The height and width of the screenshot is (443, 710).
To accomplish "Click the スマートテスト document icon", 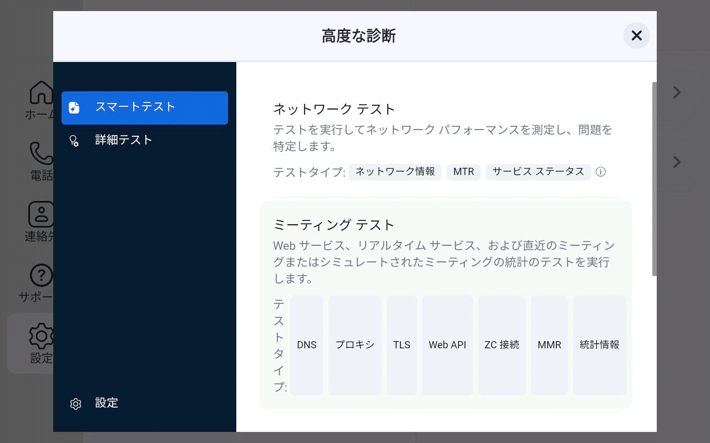I will pos(74,107).
